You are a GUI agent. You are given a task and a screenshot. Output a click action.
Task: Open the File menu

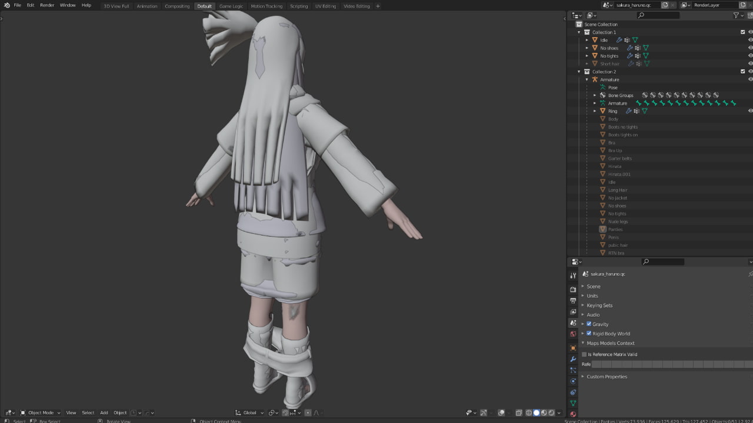tap(18, 5)
